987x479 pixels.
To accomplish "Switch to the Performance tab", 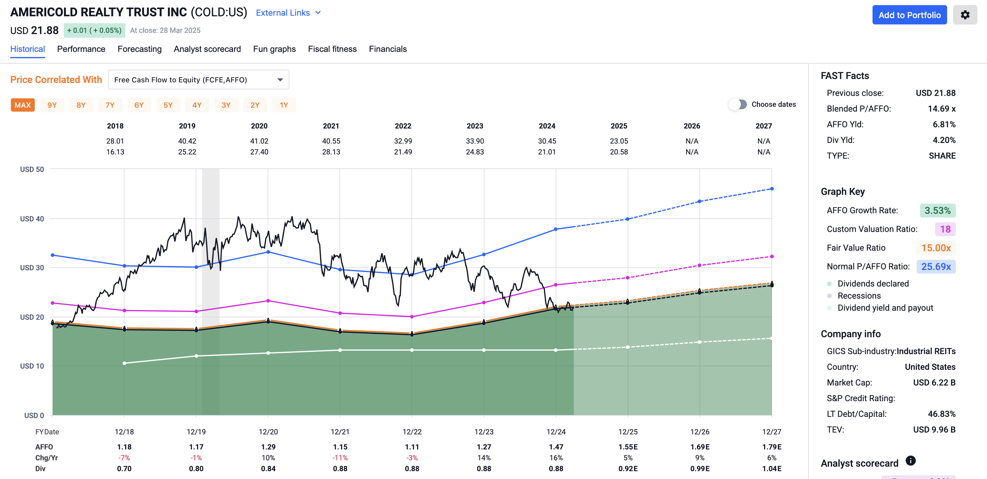I will point(81,49).
